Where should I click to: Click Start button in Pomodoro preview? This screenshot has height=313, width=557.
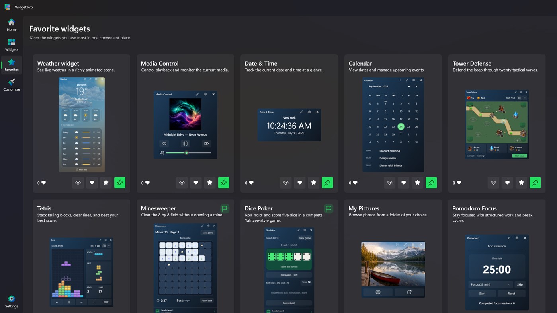(482, 293)
